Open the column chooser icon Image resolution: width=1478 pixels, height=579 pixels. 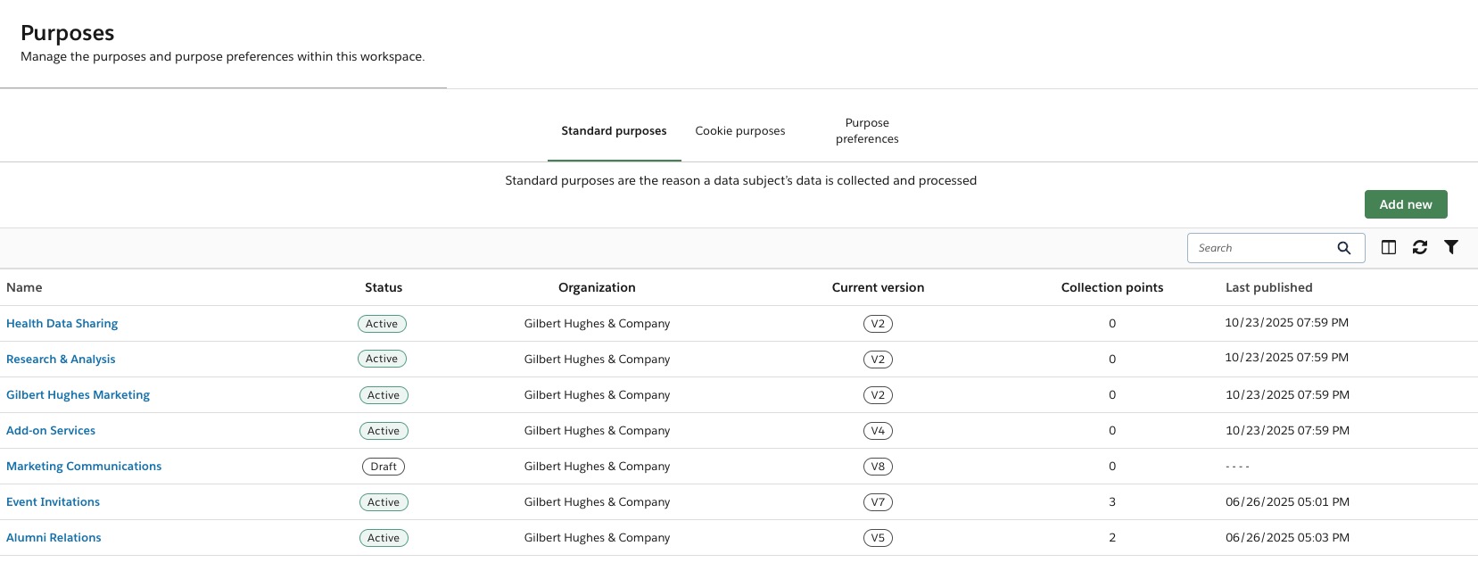tap(1389, 247)
